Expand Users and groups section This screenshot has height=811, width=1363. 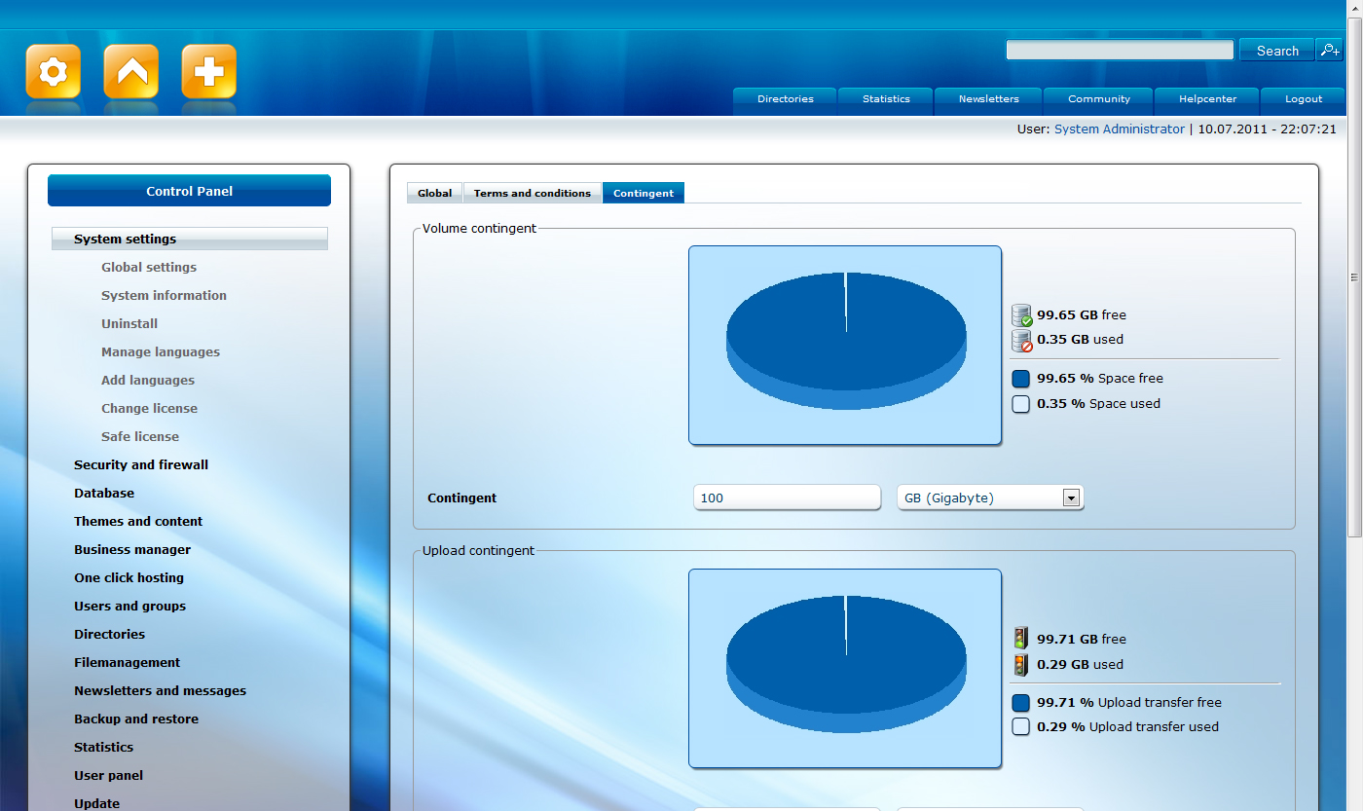click(129, 606)
